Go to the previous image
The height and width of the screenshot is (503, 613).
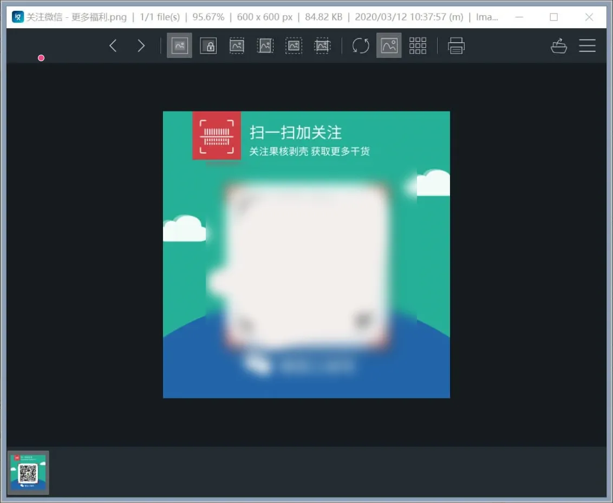pos(113,45)
